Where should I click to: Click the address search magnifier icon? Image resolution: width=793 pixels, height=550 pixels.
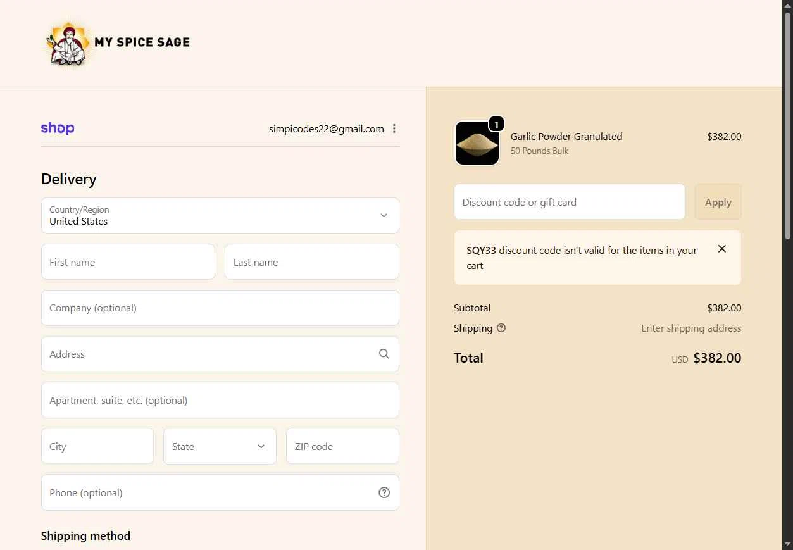click(x=384, y=354)
